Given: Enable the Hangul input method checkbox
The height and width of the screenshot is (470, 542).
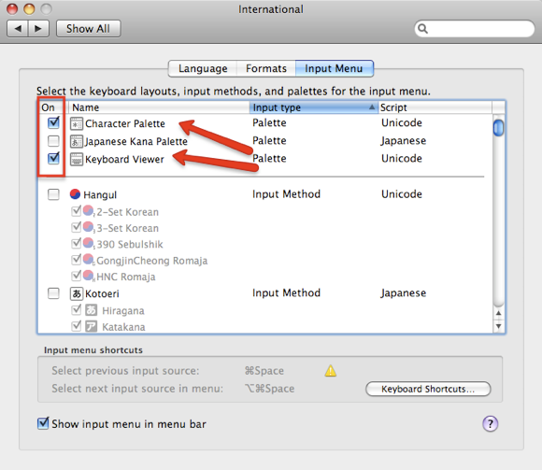Looking at the screenshot, I should tap(53, 194).
